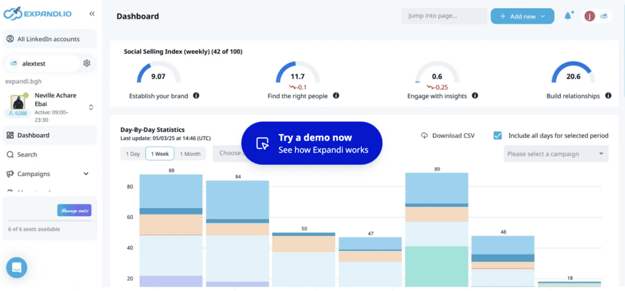Click info icon beside Establish your brand
625x291 pixels.
click(x=196, y=96)
